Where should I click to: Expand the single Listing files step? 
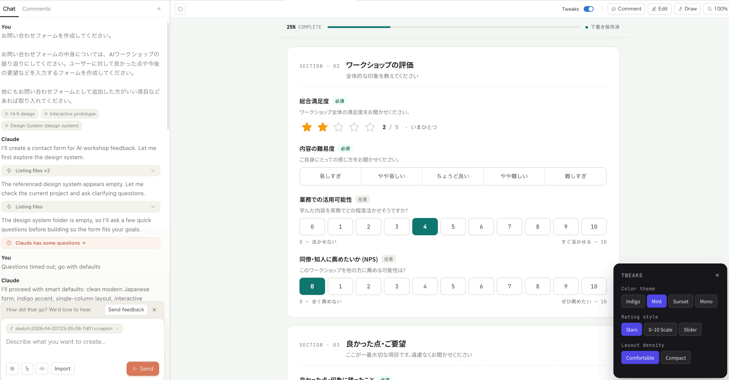[x=81, y=207]
